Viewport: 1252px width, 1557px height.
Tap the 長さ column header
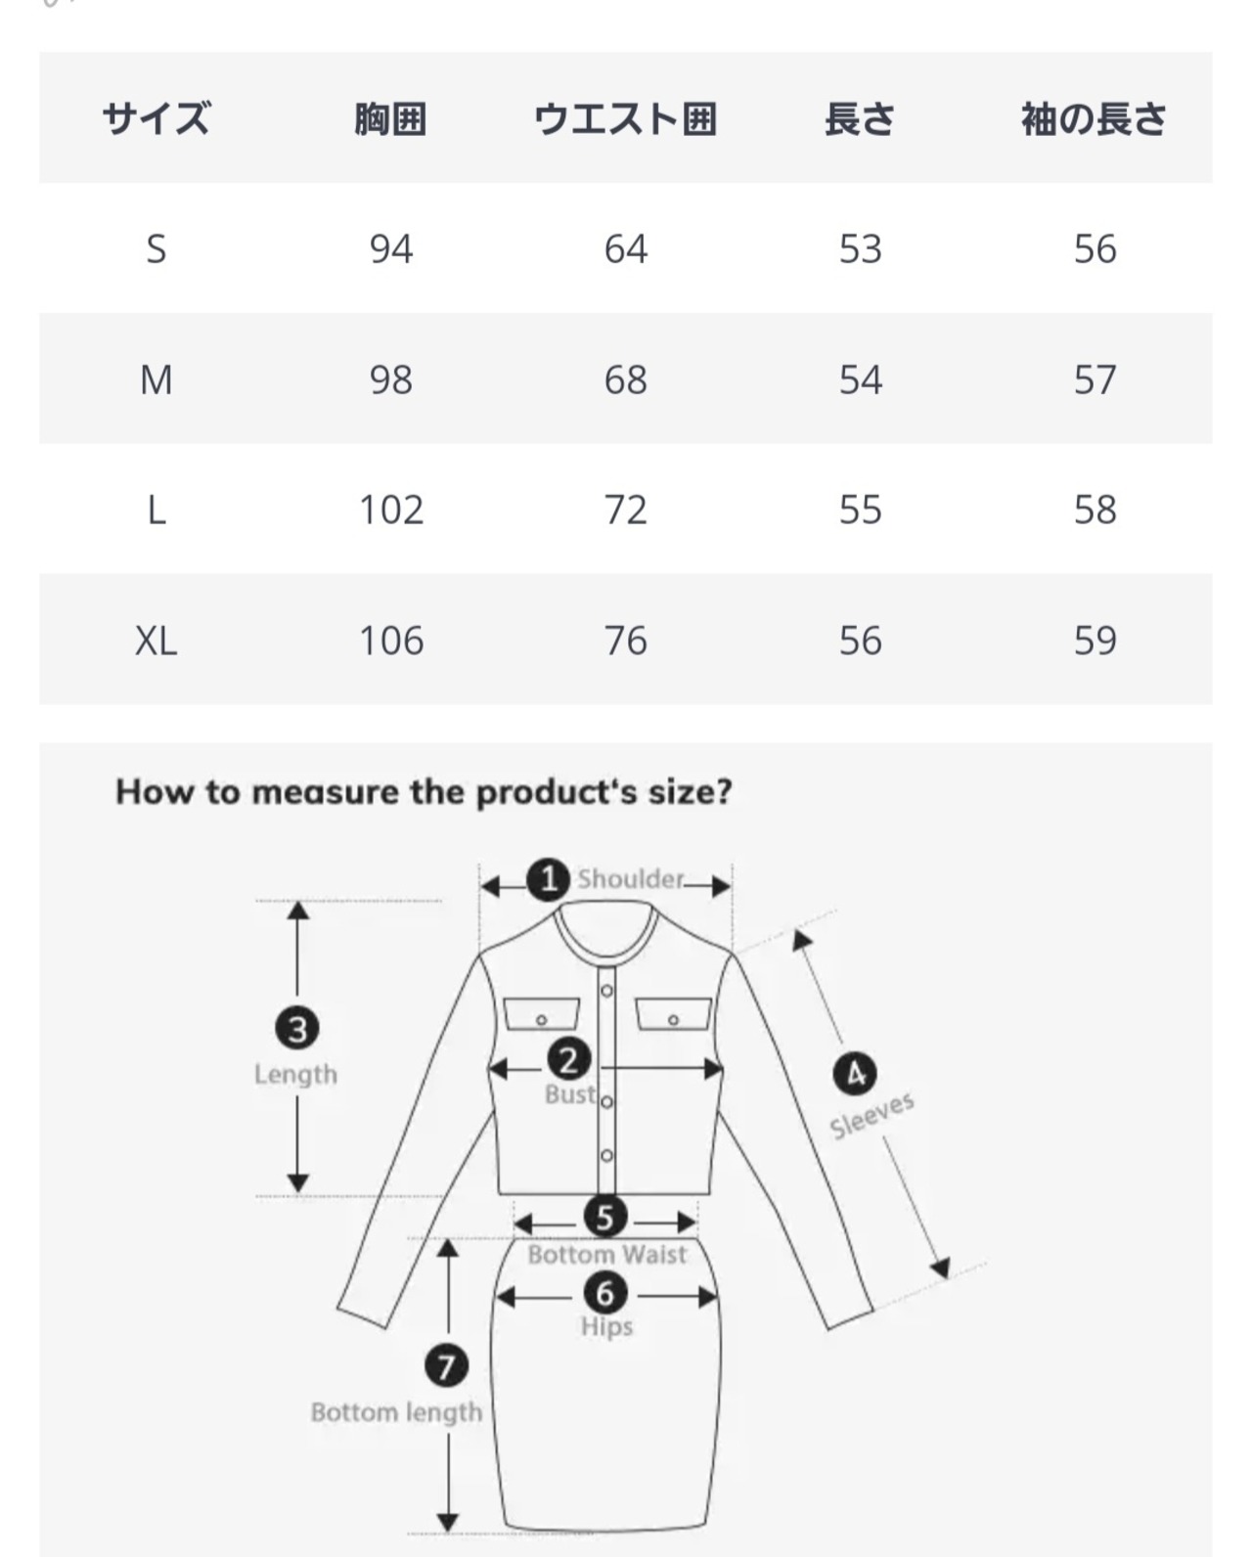860,119
